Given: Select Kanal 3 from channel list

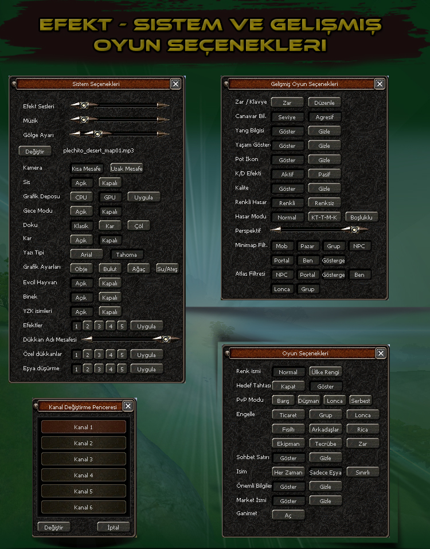Looking at the screenshot, I should click(83, 459).
